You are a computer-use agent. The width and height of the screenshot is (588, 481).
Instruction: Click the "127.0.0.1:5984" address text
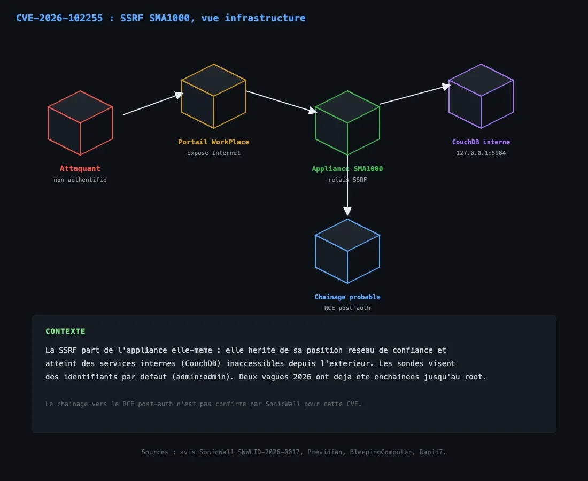[x=481, y=153]
